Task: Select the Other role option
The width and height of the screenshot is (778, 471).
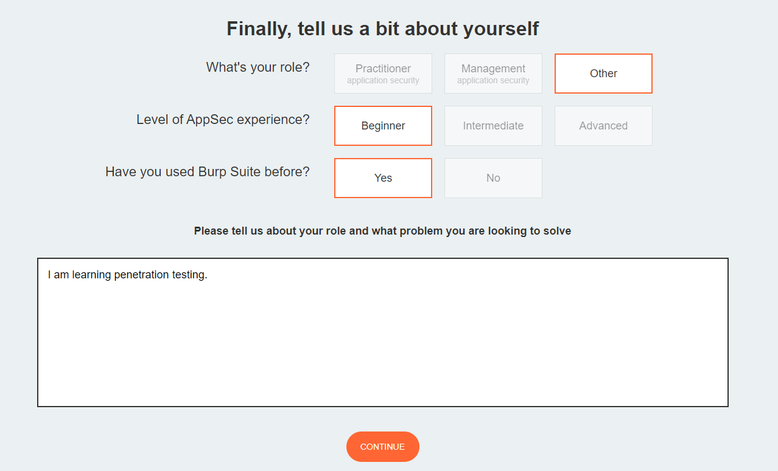Action: 603,74
